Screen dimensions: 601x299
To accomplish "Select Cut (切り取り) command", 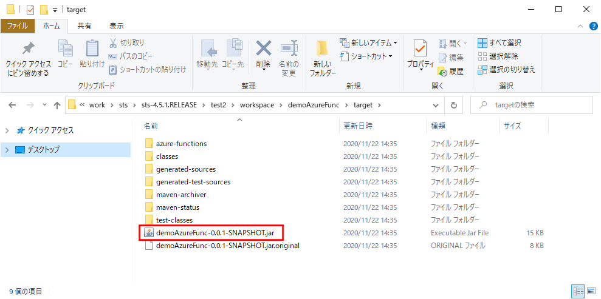I will [x=127, y=42].
